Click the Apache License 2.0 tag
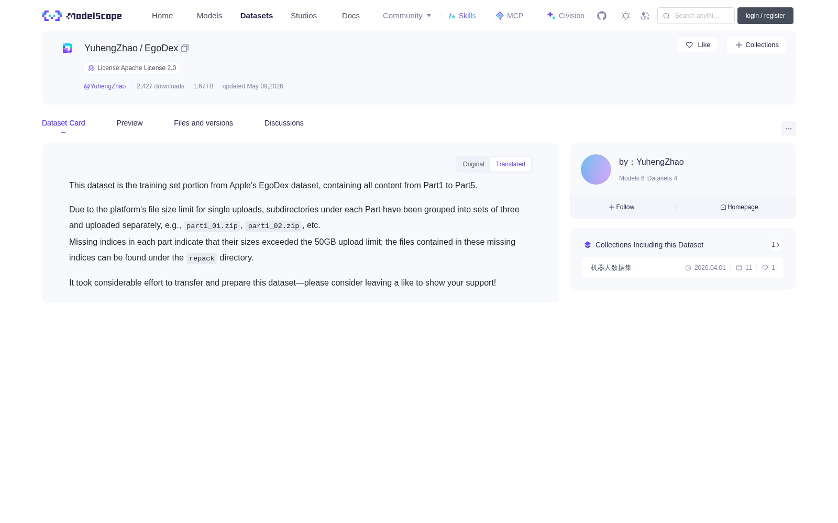 tap(131, 68)
